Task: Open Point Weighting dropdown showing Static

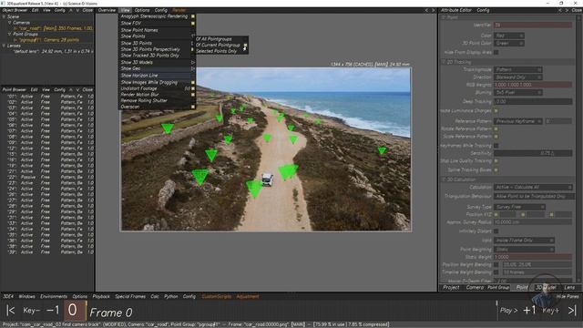Action: click(524, 249)
